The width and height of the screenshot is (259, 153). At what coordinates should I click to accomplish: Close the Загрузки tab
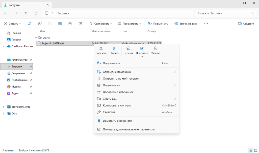[x=48, y=5]
